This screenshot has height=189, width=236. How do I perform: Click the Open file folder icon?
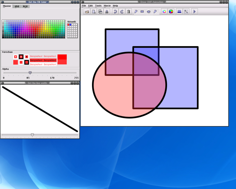[x=87, y=12]
